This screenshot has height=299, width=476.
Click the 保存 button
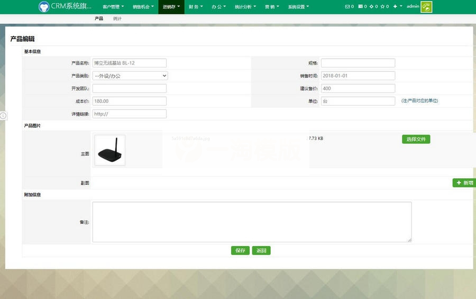240,250
